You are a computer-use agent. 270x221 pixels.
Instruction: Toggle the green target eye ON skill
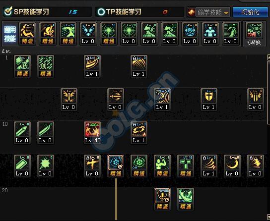139,166
